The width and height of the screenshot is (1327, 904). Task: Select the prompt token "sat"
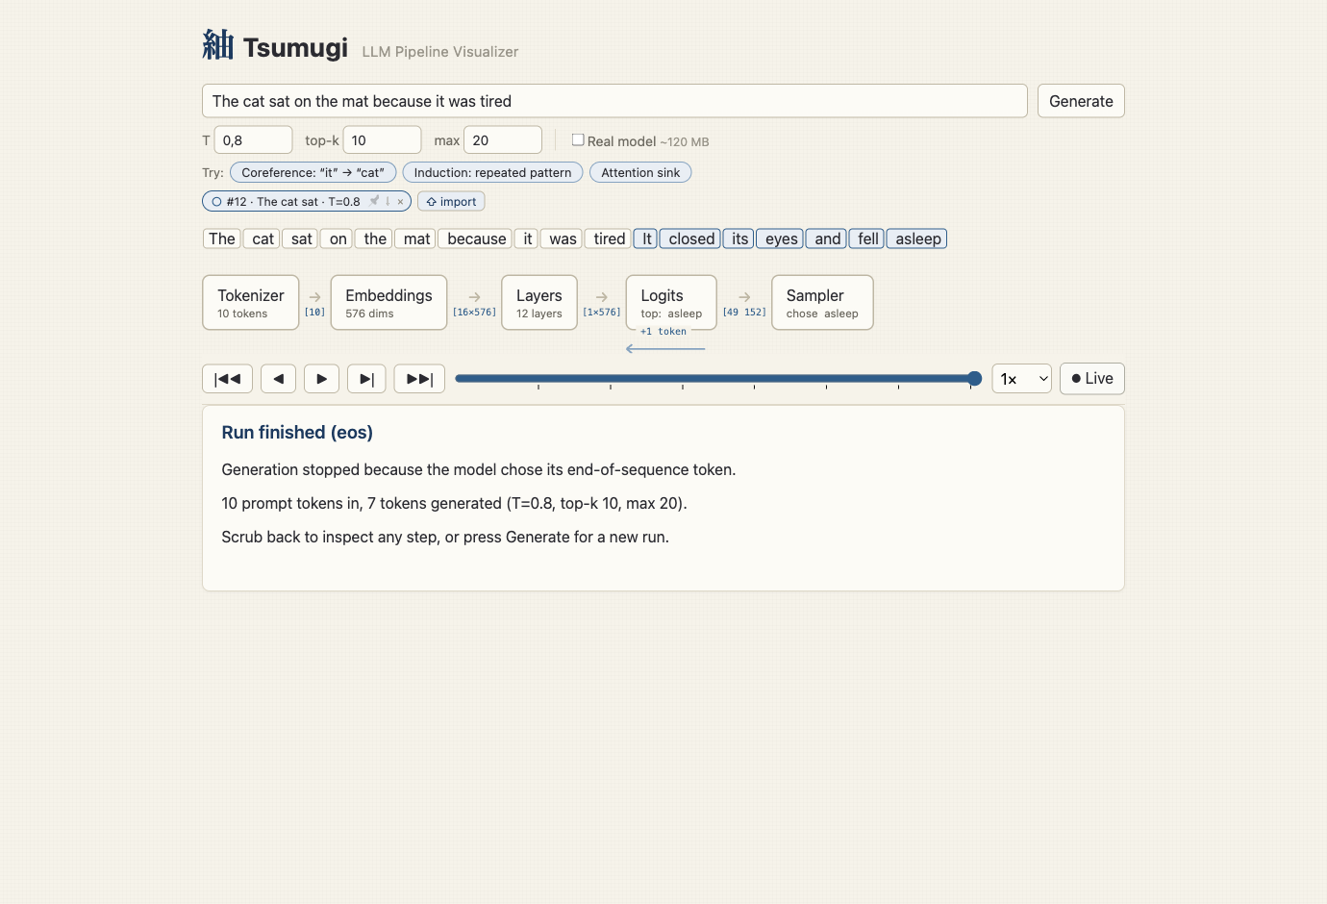pyautogui.click(x=301, y=239)
